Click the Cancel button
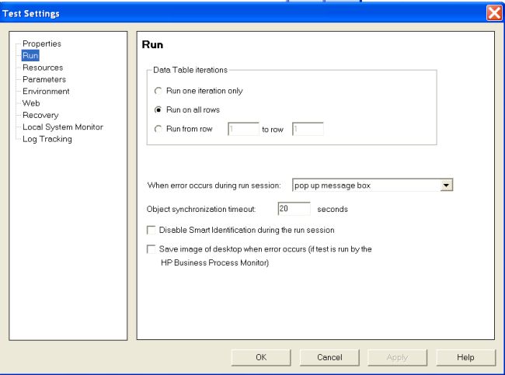 click(x=329, y=357)
